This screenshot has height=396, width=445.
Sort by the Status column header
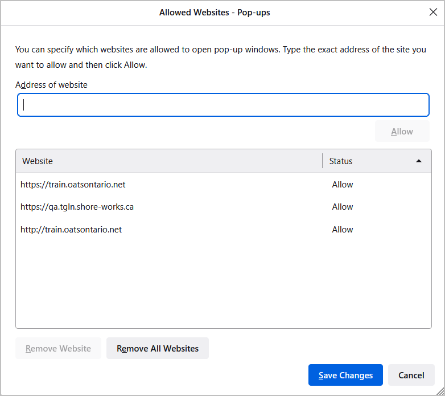click(x=364, y=161)
